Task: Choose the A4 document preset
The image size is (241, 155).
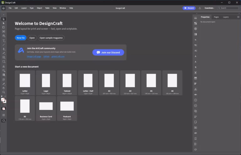Action: point(130,83)
